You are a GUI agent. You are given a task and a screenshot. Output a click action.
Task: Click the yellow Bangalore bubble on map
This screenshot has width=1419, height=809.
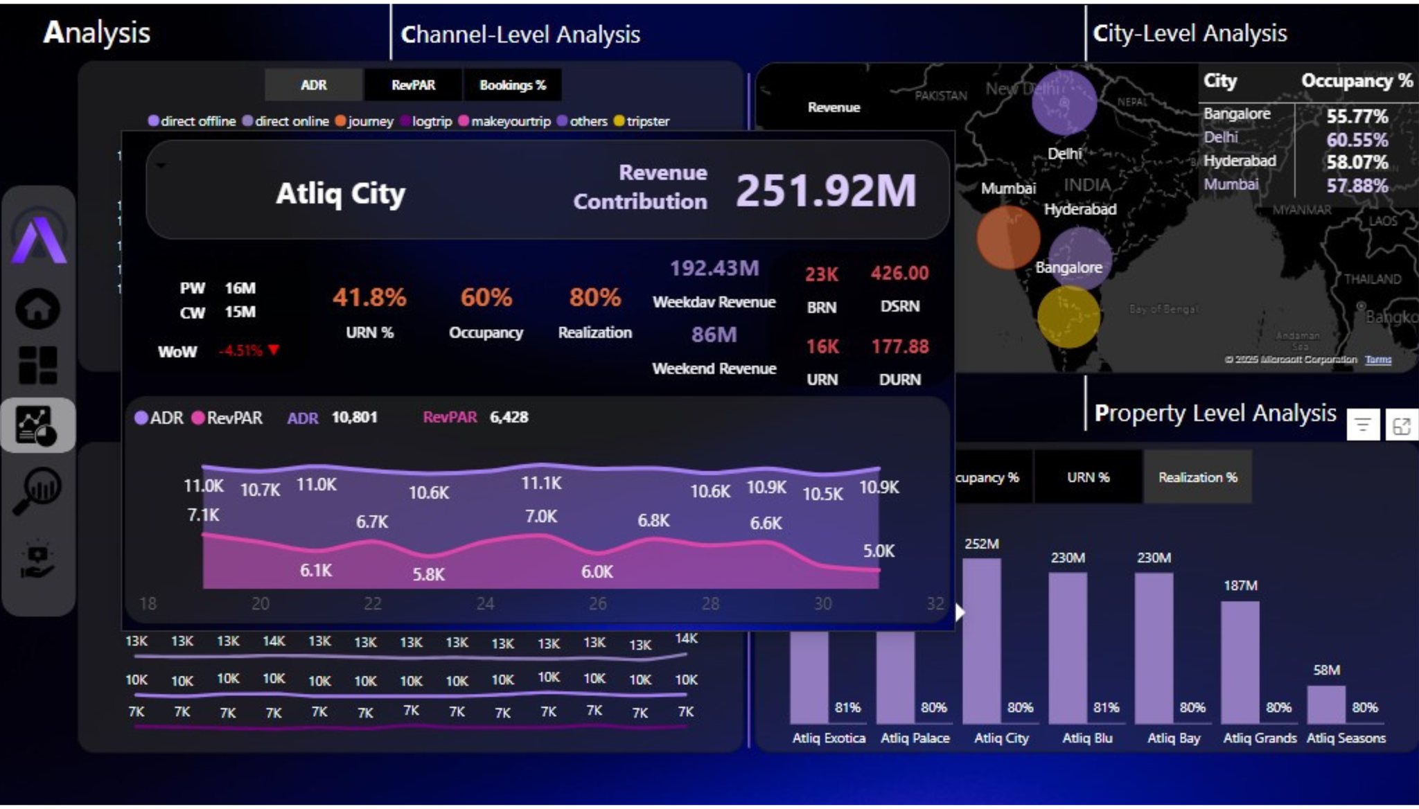(1068, 317)
